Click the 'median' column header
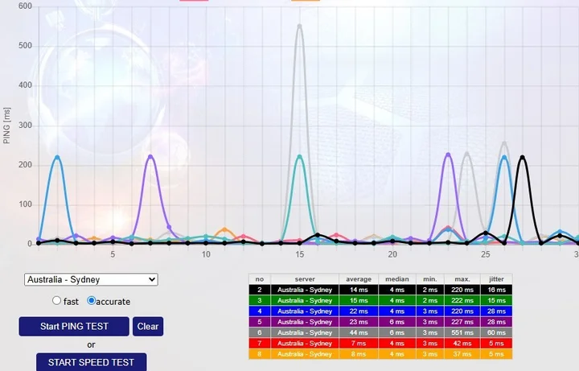The height and width of the screenshot is (371, 579). point(394,279)
